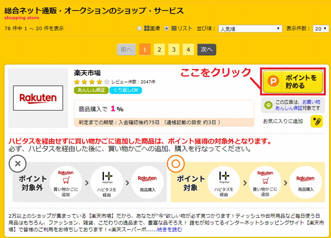This screenshot has width=331, height=238.
Task: Add Rakuten to favorites via clip icon
Action: 317,121
